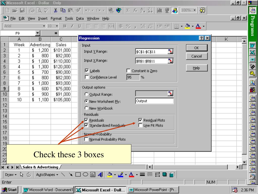Image resolution: width=258 pixels, height=194 pixels.
Task: Toggle the Residuals checkbox
Action: 86,120
